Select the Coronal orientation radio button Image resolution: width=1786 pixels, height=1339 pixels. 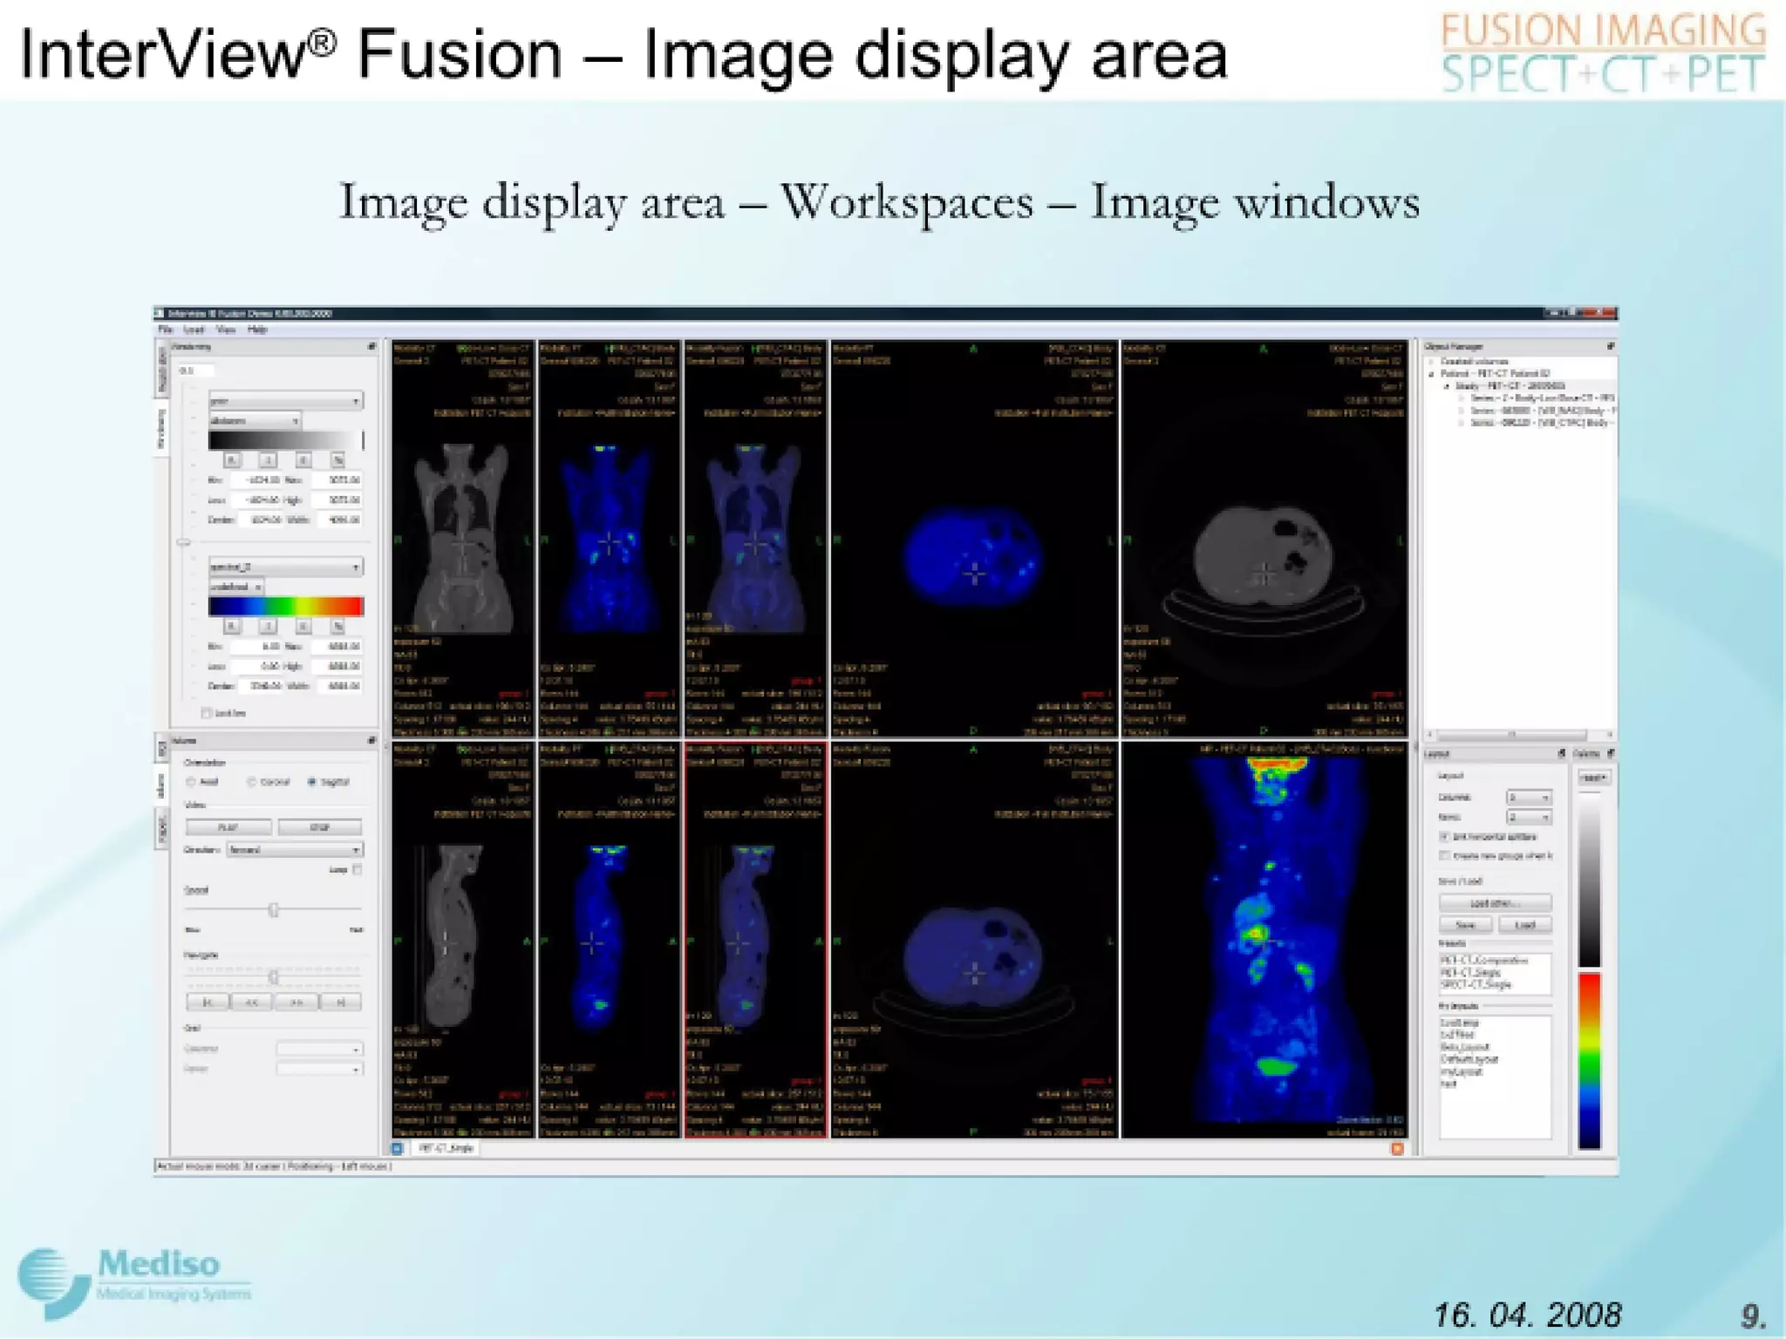click(x=251, y=782)
